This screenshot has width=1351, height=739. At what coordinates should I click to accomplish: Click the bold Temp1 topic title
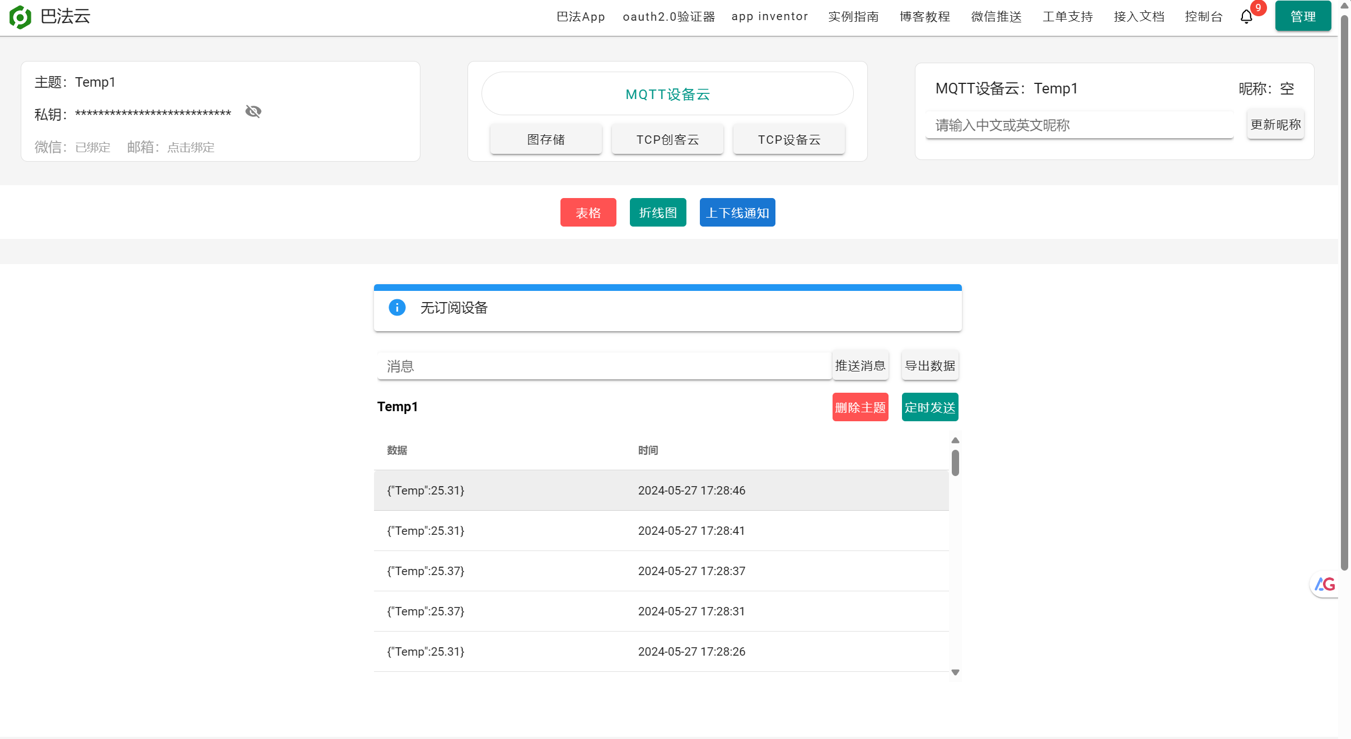coord(398,407)
